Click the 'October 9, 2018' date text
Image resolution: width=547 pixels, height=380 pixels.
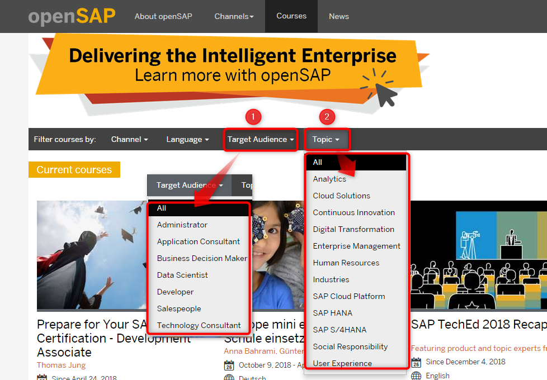tap(265, 365)
